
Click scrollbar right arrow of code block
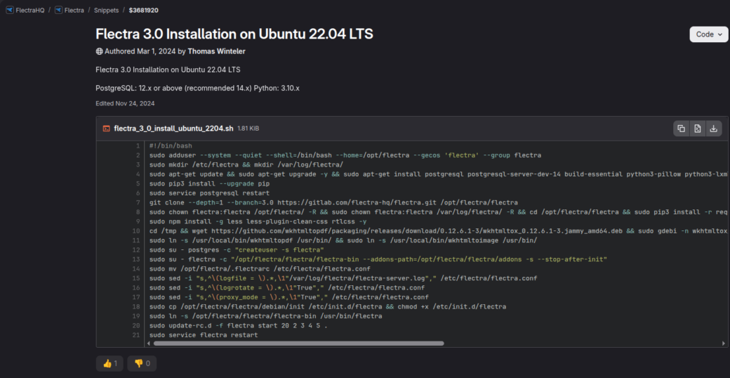pos(724,344)
